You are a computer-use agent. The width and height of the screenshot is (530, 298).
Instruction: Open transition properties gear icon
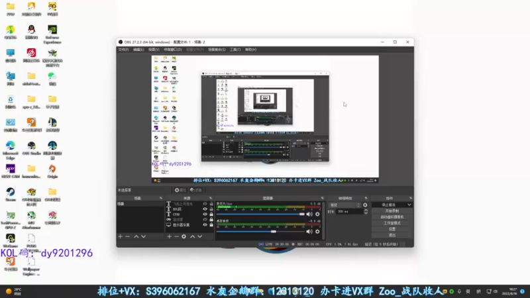[x=365, y=205]
